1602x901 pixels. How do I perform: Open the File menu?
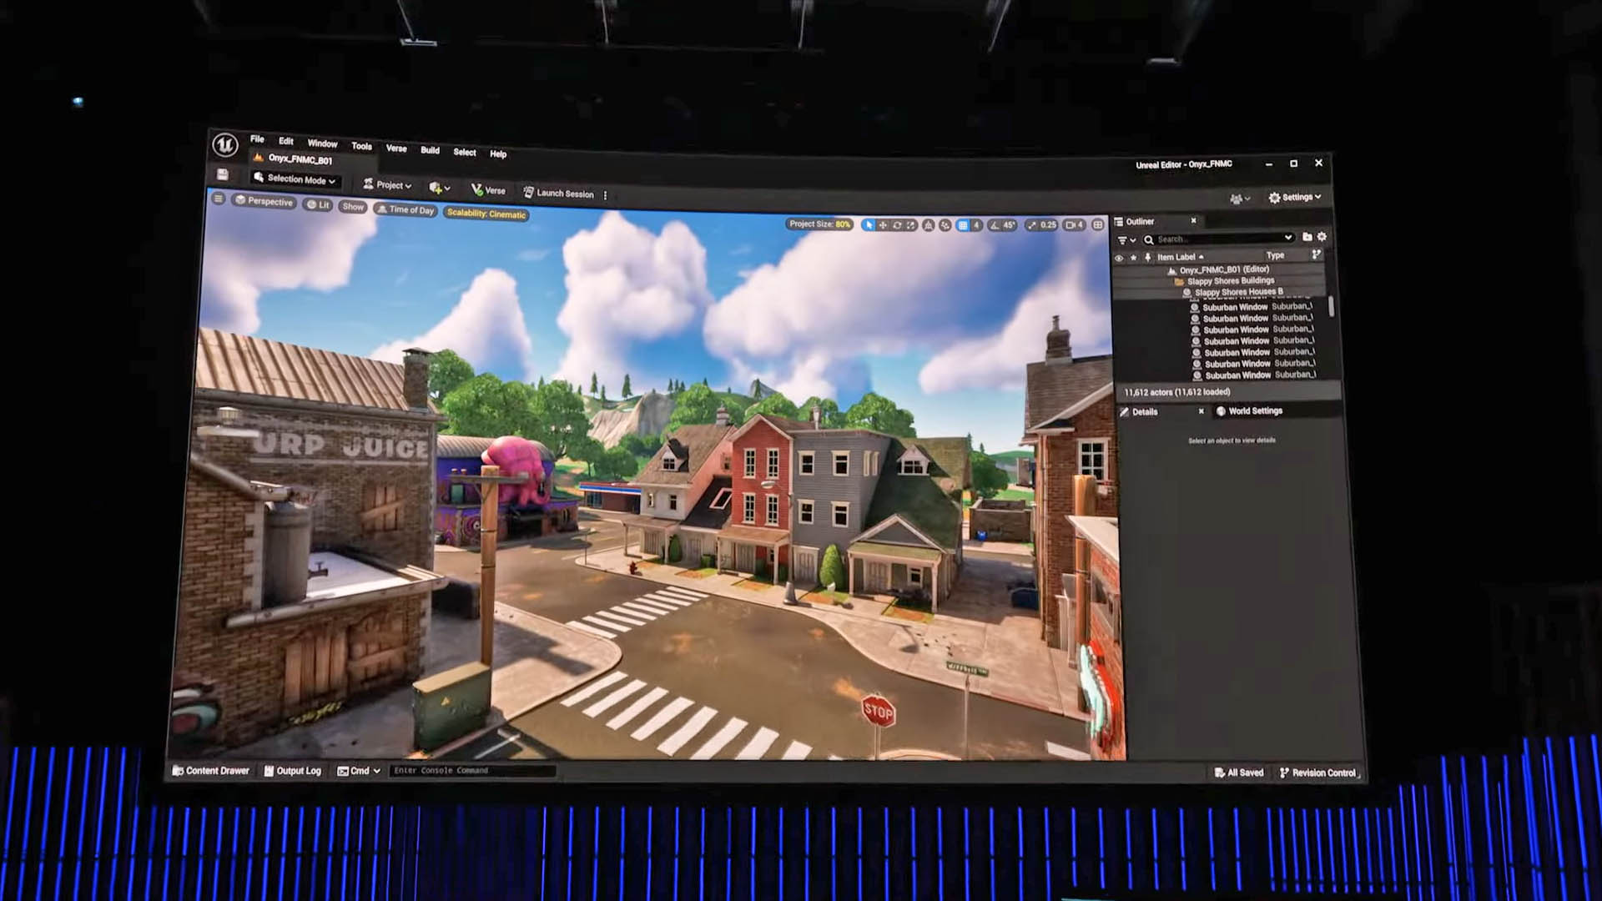(x=257, y=139)
